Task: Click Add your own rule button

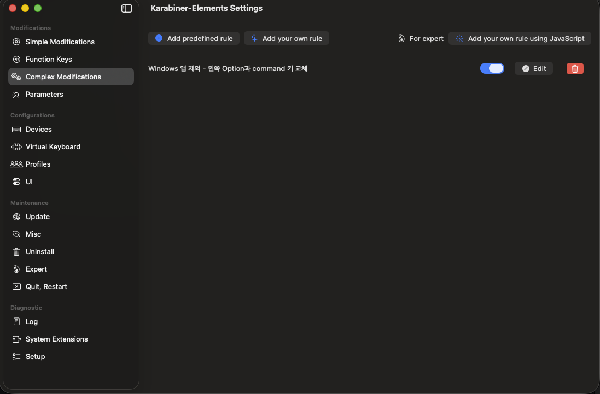Action: (x=286, y=38)
